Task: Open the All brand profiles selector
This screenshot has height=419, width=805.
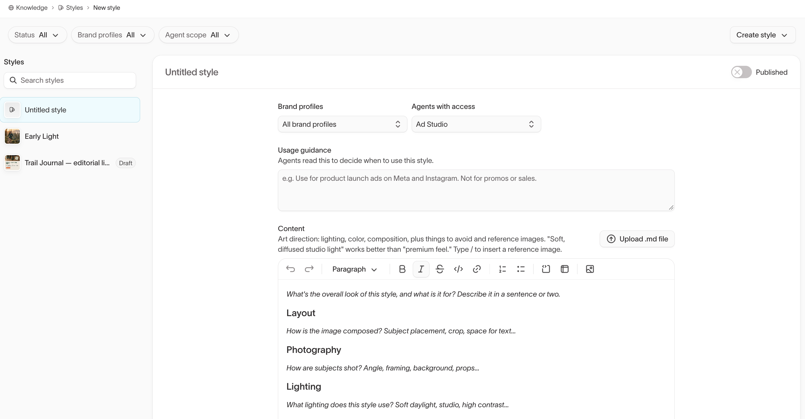Action: point(342,124)
